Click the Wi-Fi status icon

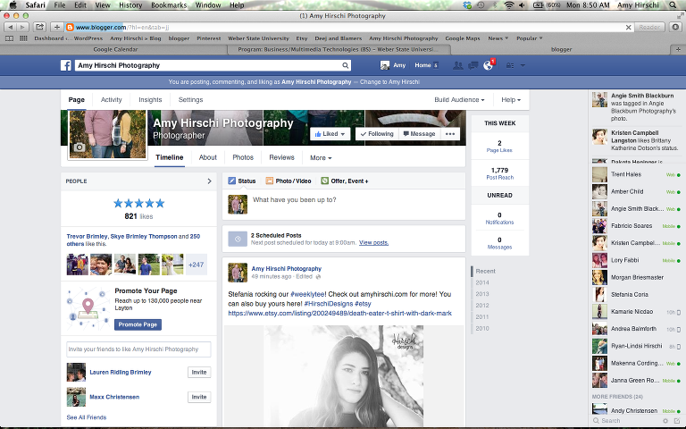509,4
